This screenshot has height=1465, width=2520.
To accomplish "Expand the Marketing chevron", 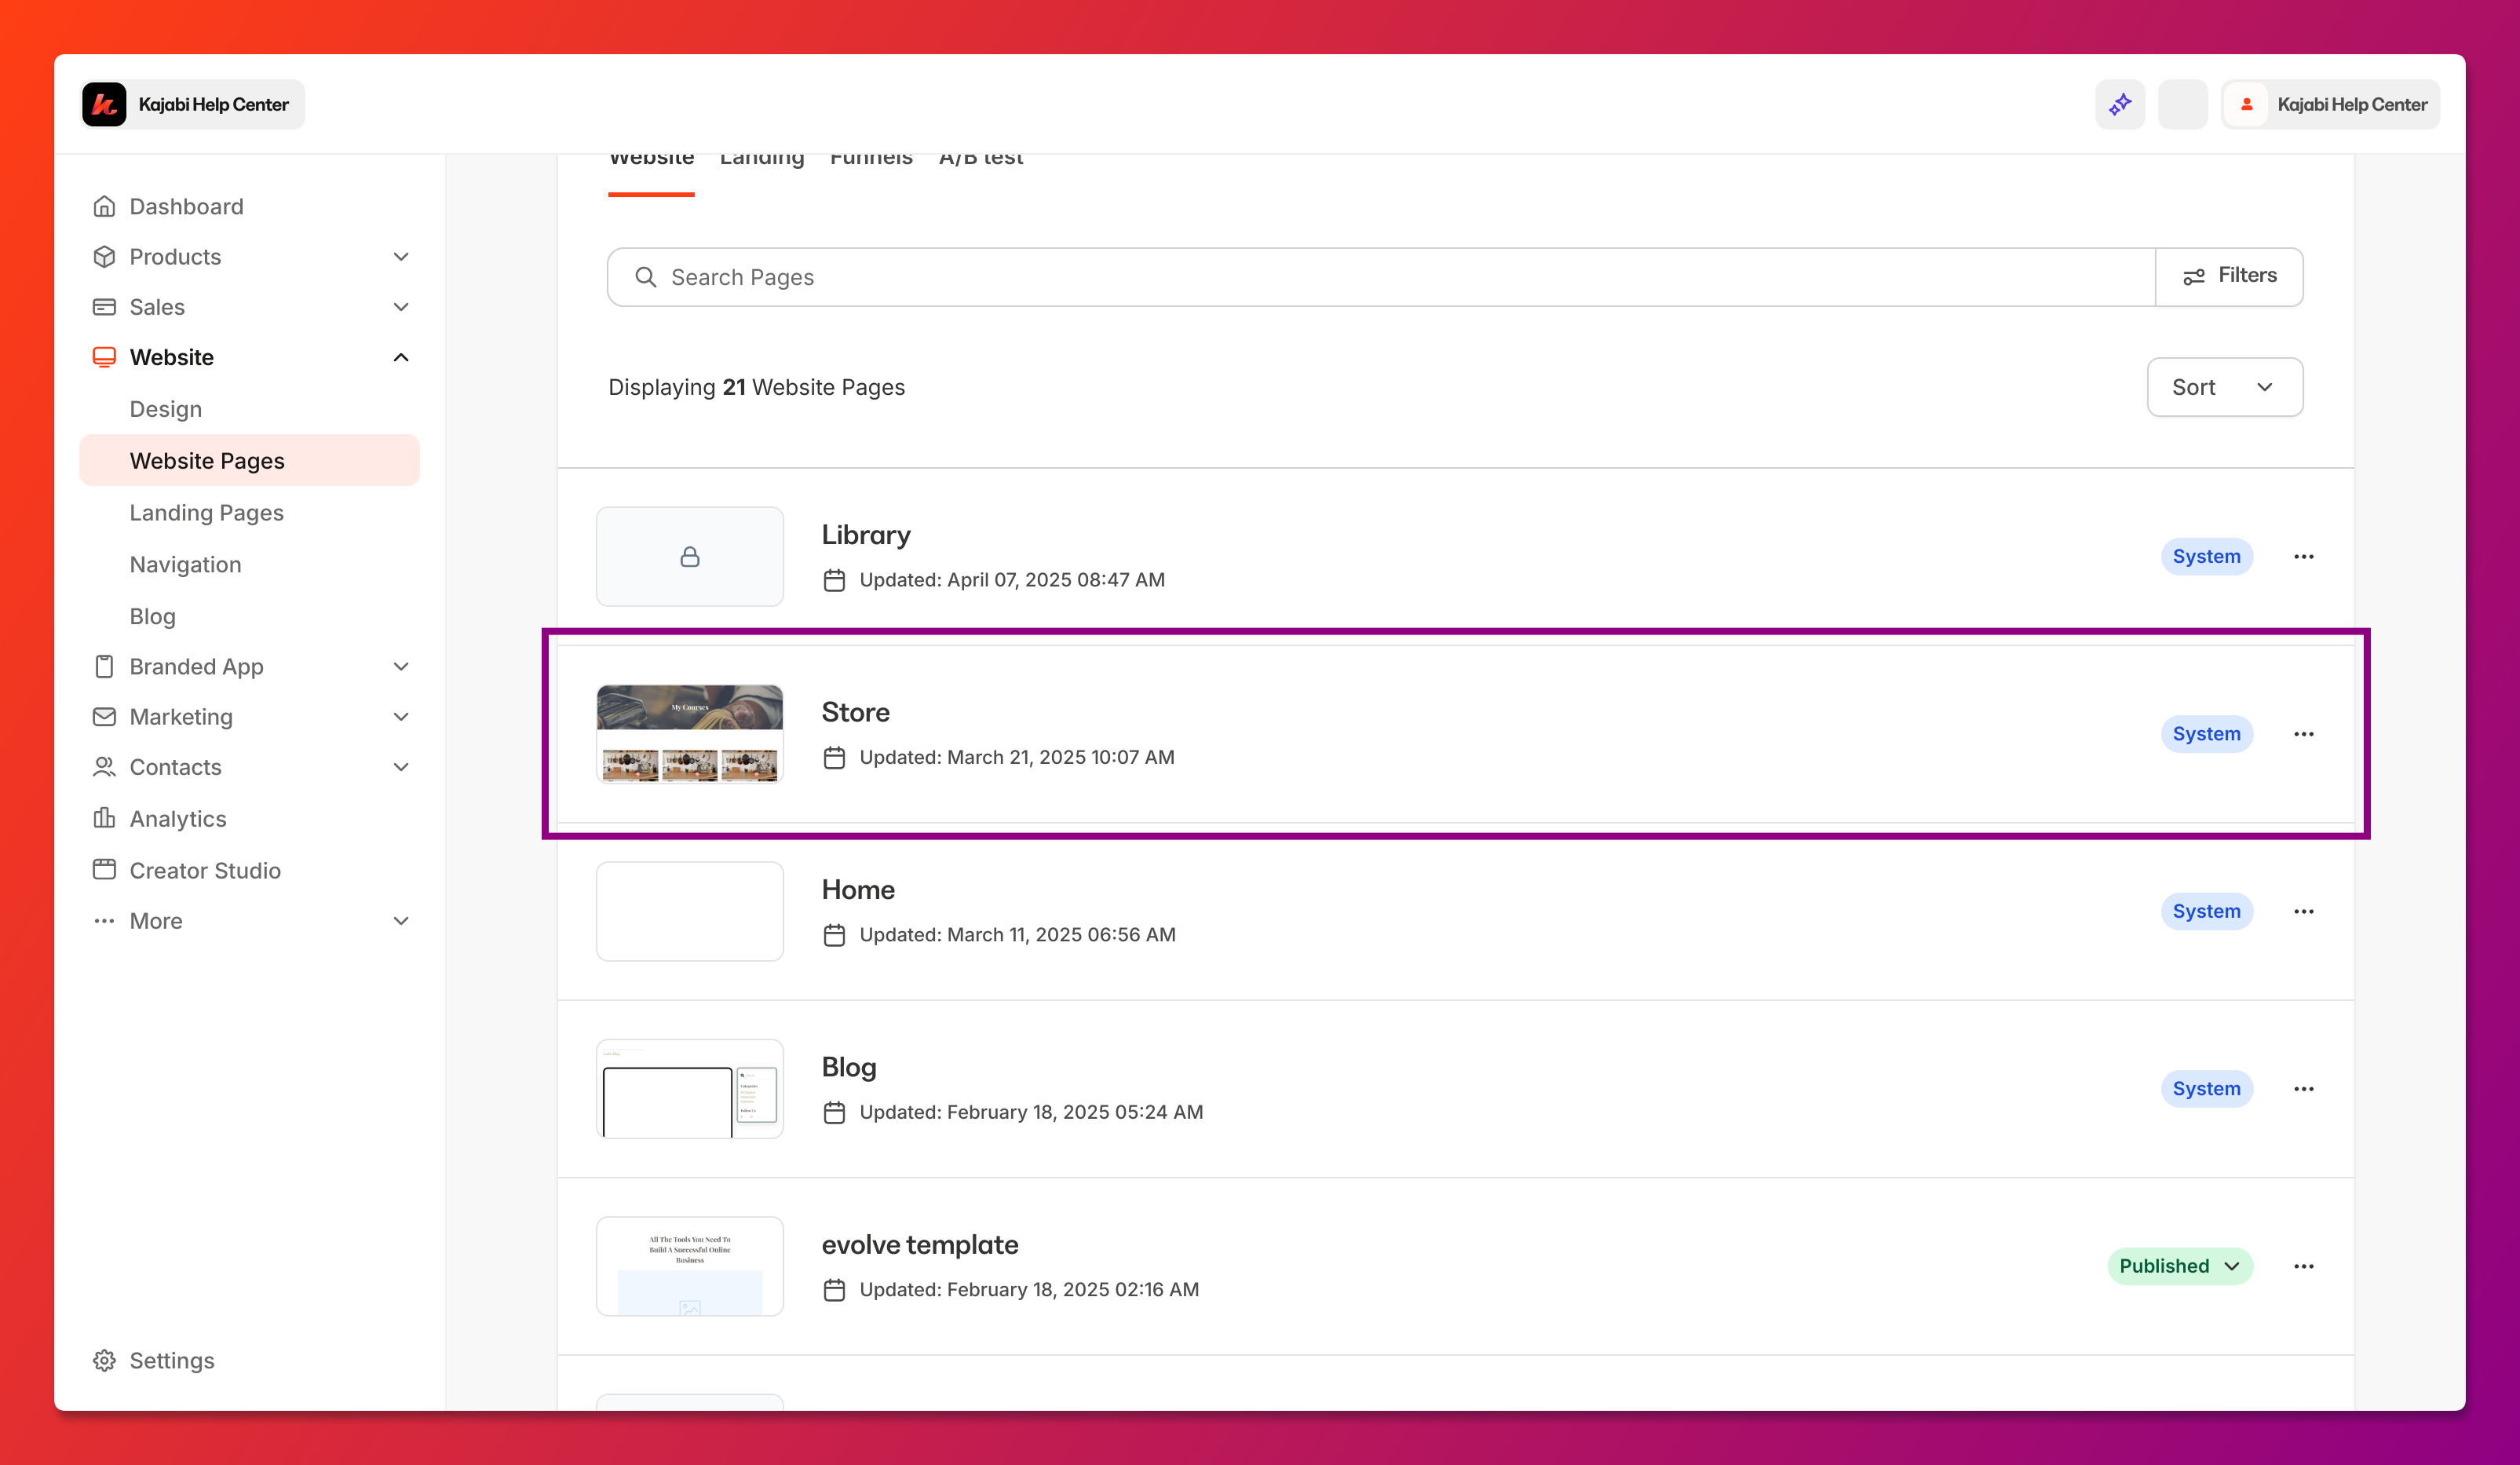I will 401,716.
